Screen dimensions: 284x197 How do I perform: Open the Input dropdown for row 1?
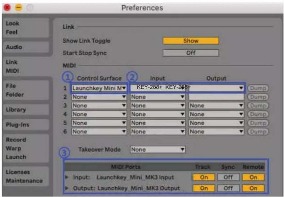pyautogui.click(x=157, y=88)
